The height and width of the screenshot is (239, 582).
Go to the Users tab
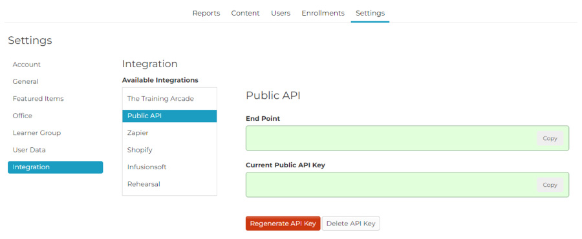tap(281, 13)
